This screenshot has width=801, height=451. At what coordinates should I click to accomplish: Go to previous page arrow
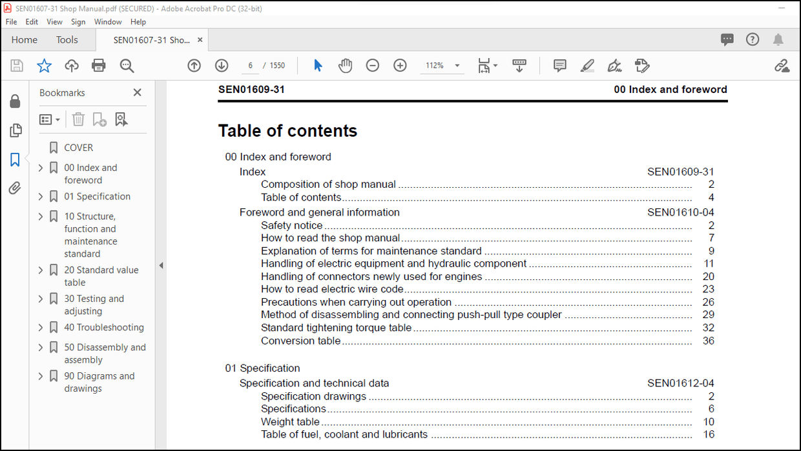194,65
